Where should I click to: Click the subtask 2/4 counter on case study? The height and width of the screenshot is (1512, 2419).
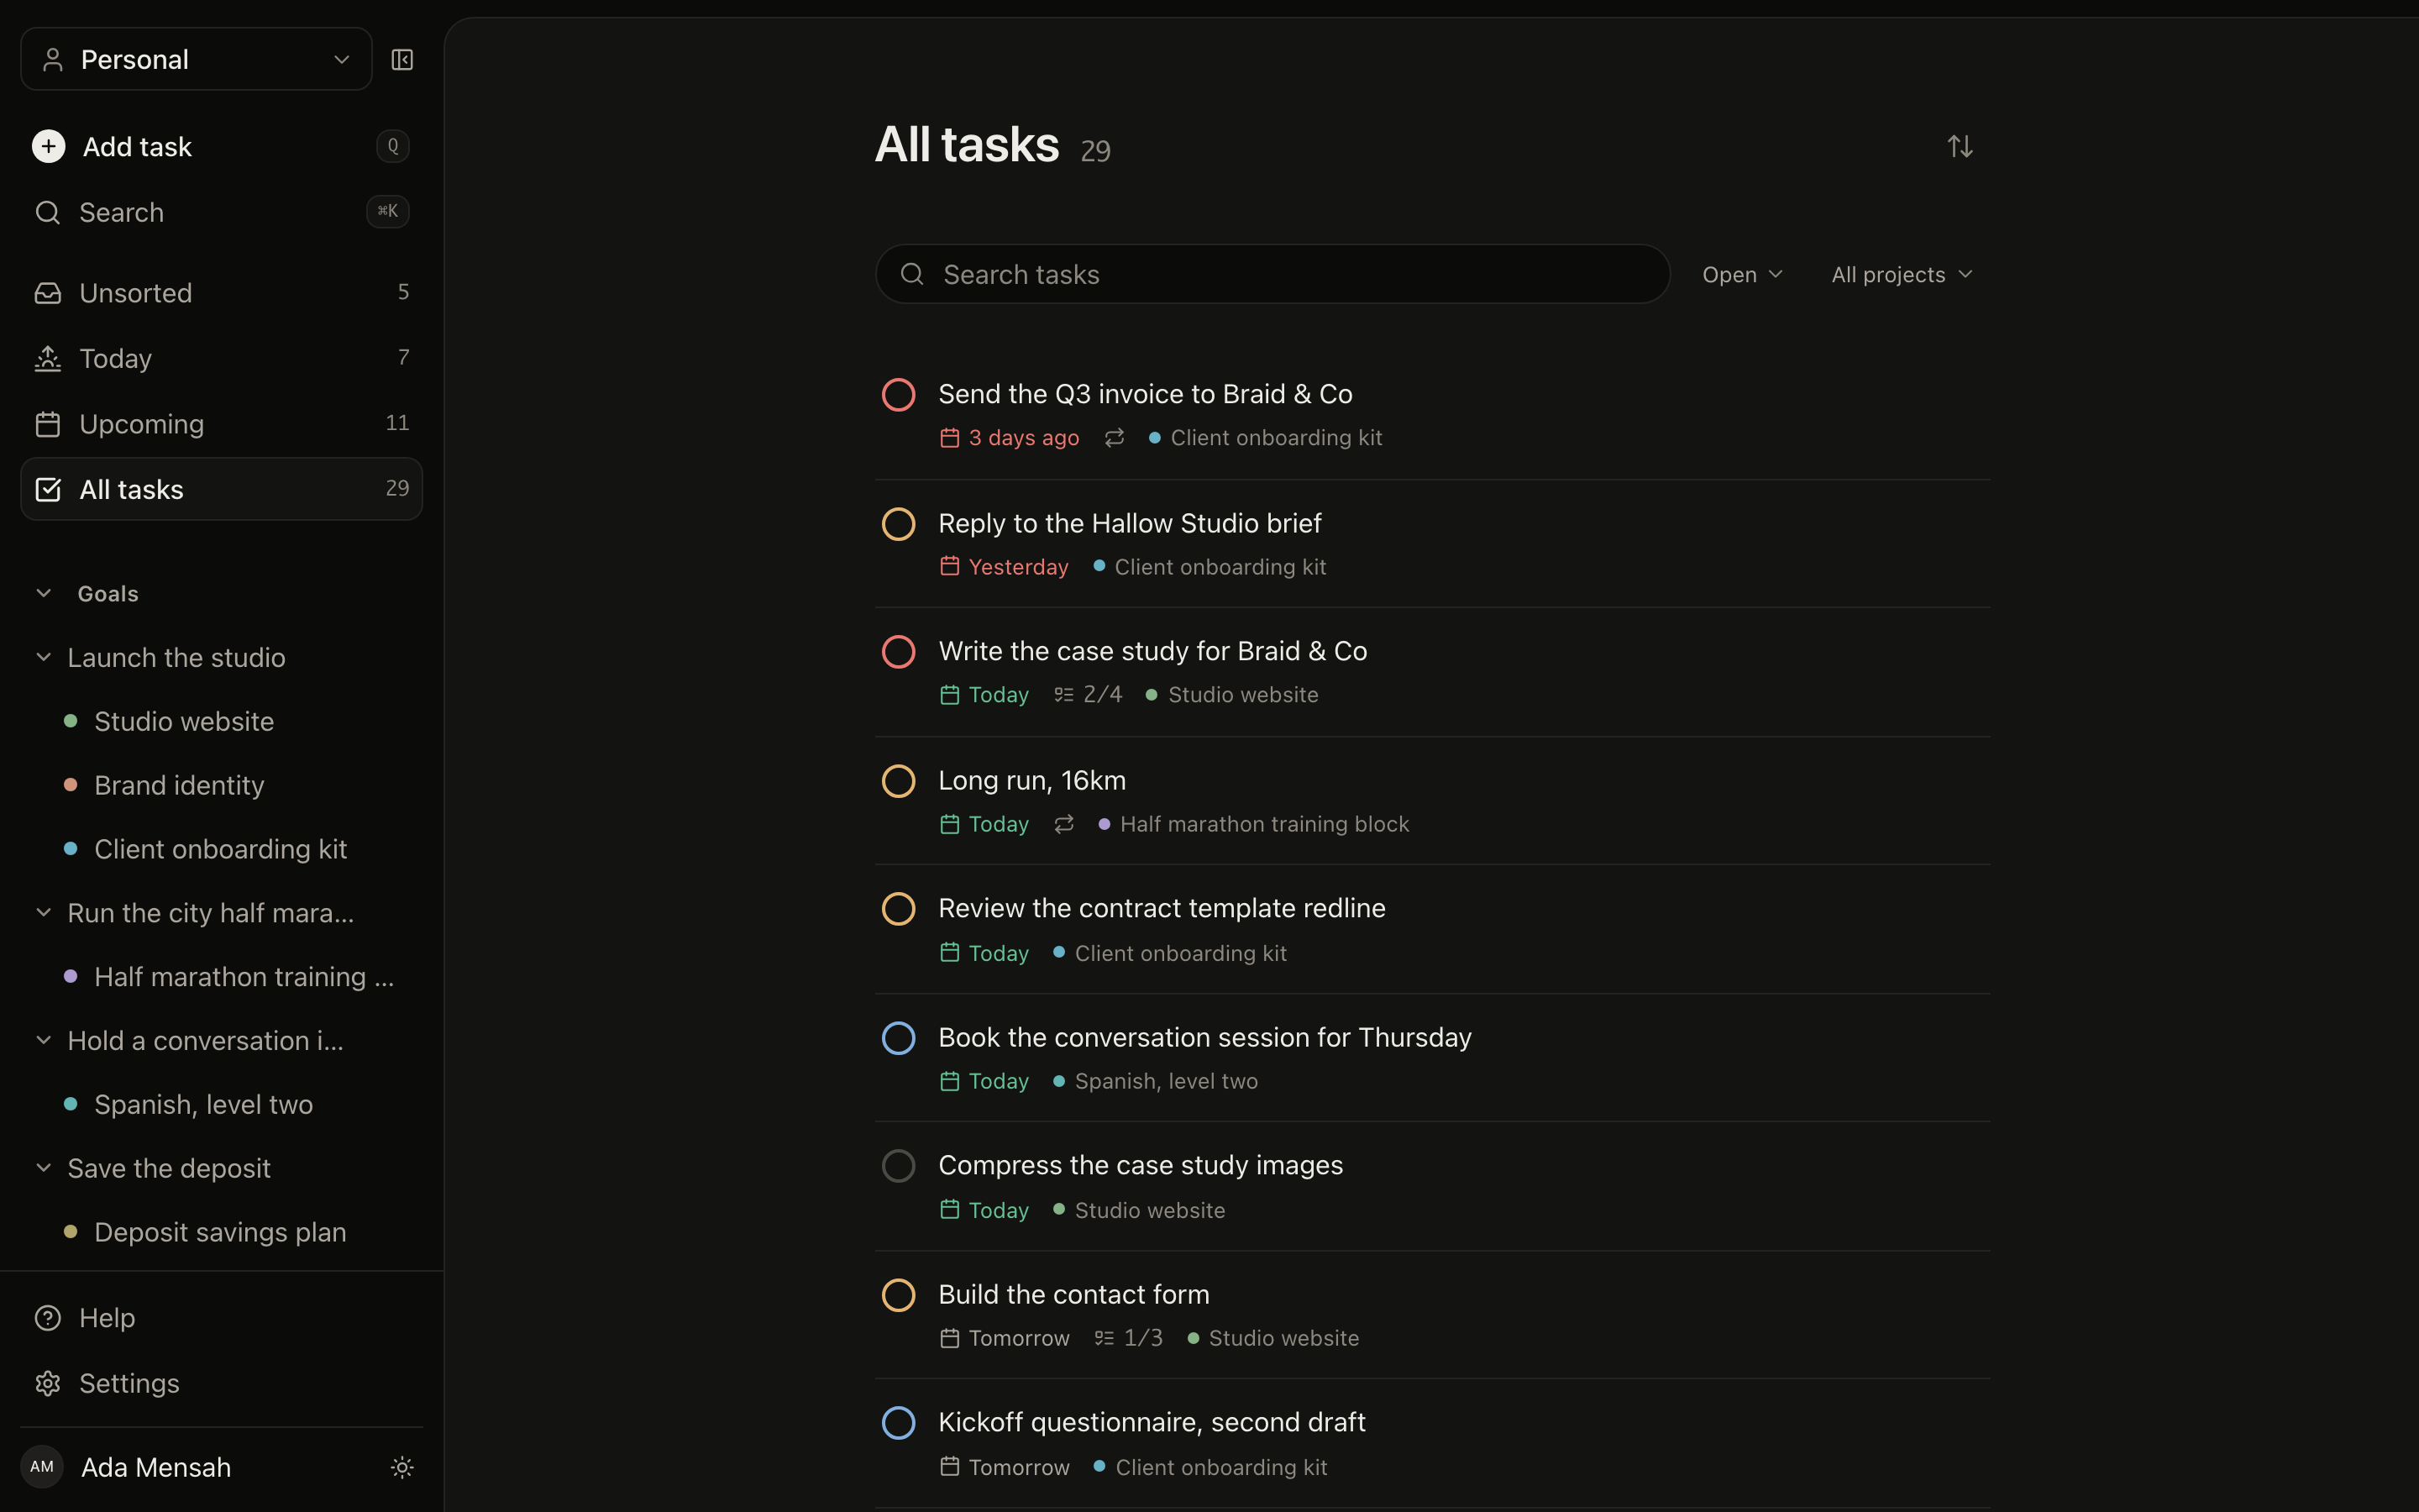coord(1089,695)
